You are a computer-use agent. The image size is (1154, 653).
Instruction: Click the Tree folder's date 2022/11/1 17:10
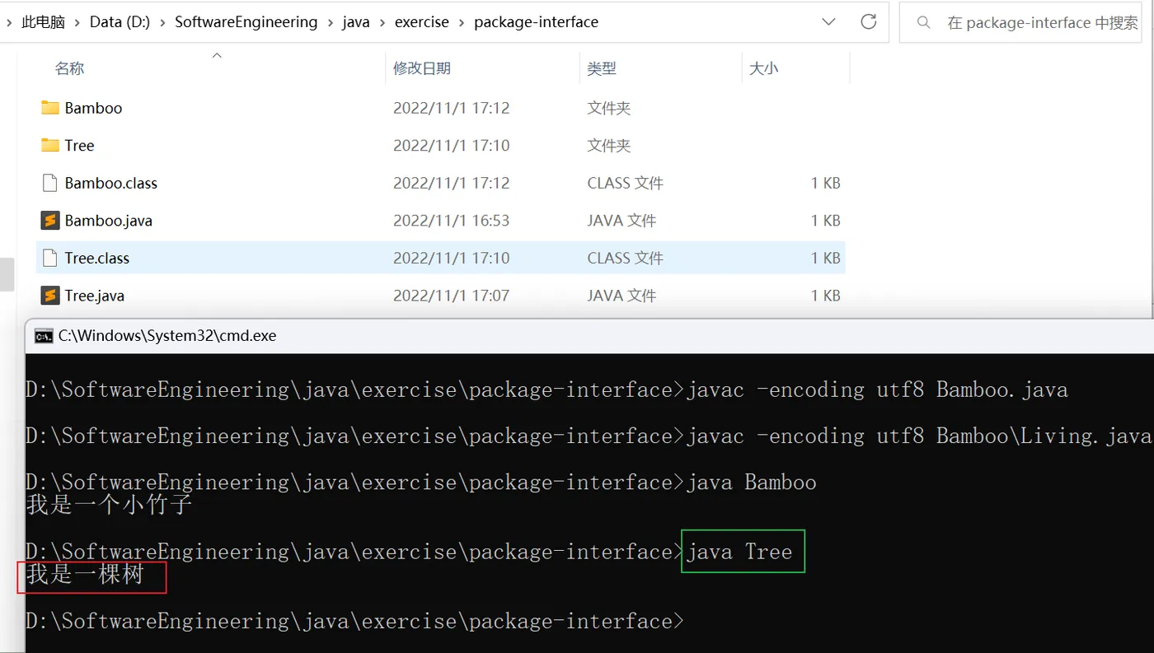pyautogui.click(x=452, y=146)
